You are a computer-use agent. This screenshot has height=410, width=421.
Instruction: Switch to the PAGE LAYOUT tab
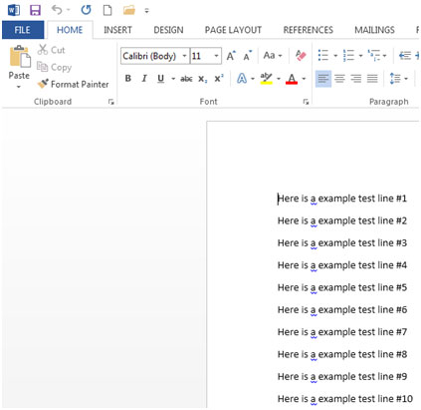coord(233,30)
